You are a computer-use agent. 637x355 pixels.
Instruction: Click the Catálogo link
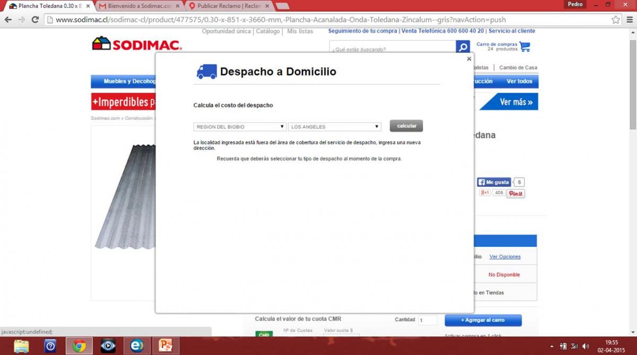[268, 31]
